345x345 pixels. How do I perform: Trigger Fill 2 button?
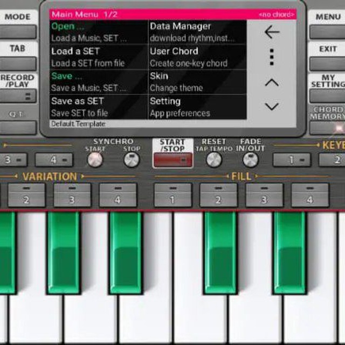pyautogui.click(x=218, y=195)
